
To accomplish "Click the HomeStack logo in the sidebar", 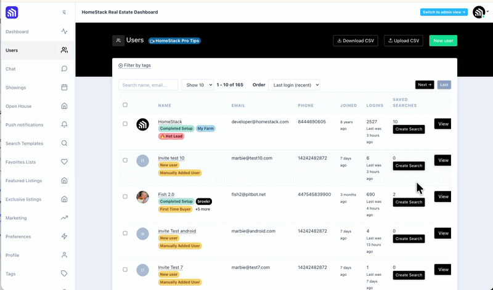I will click(x=12, y=12).
